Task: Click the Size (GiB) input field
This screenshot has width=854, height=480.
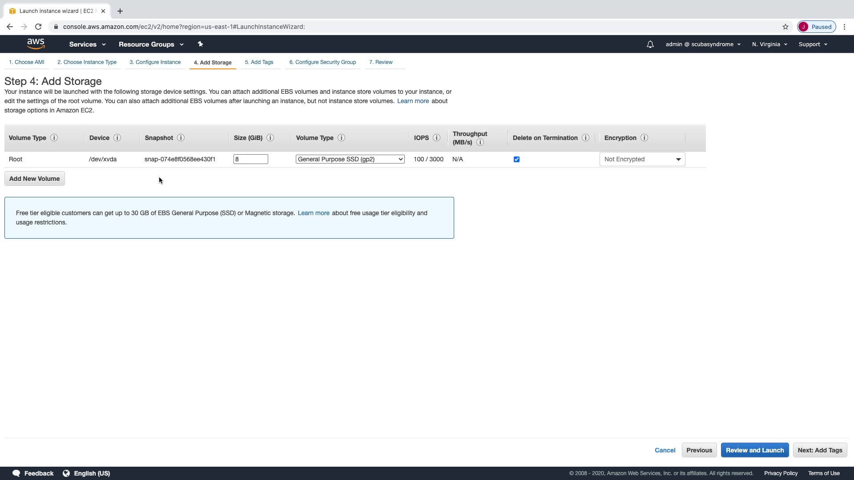Action: [x=250, y=159]
